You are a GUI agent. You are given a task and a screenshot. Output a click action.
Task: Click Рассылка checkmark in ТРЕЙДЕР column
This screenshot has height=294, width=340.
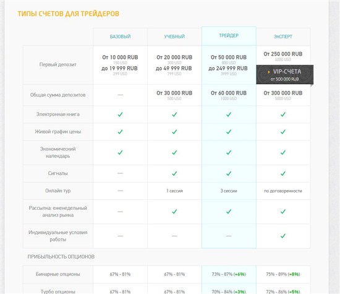(229, 212)
